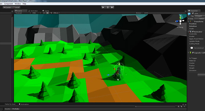Open the Untagged tag dropdown
This screenshot has height=111, width=205.
(x=200, y=16)
